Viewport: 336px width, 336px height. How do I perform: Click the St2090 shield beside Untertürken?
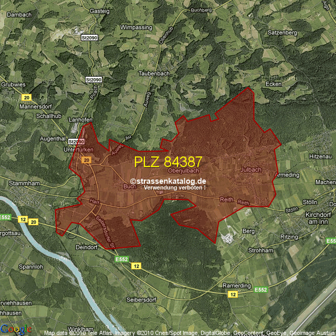click(x=76, y=142)
